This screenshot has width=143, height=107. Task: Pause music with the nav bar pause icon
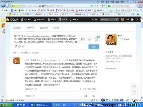tap(92, 19)
